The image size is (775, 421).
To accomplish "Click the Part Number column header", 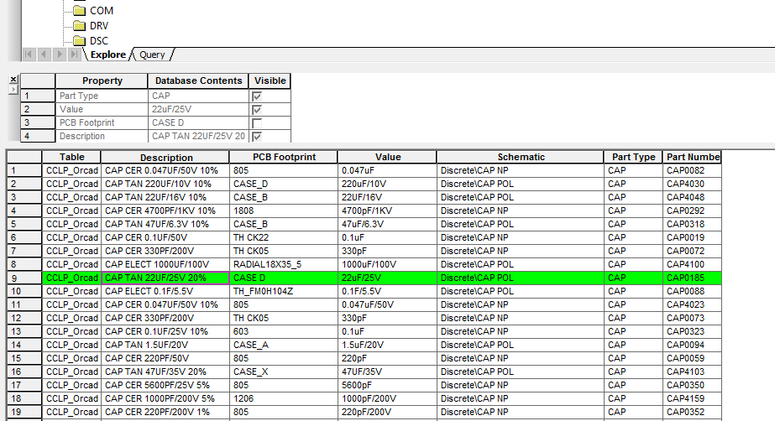I will [x=692, y=157].
